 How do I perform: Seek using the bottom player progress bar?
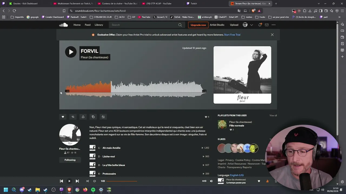pyautogui.click(x=154, y=181)
